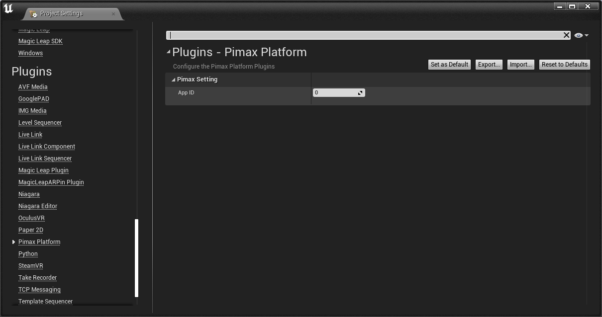Open IMG Media plugin settings
Screen dimensions: 602x317
(x=32, y=111)
